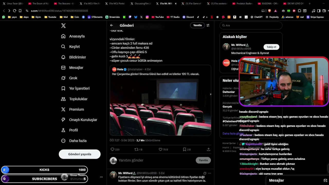Open Perplexity bookmark
The height and width of the screenshot is (185, 329).
(272, 17)
